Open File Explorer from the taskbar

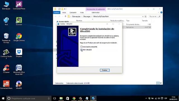[61, 98]
